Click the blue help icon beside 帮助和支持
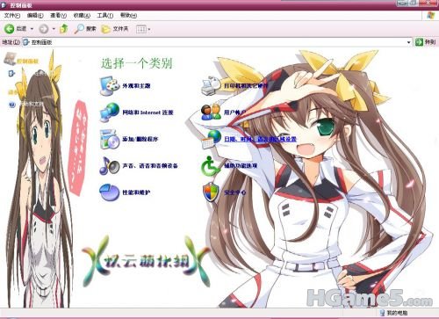Viewport: 439px width, 319px height. tap(12, 104)
